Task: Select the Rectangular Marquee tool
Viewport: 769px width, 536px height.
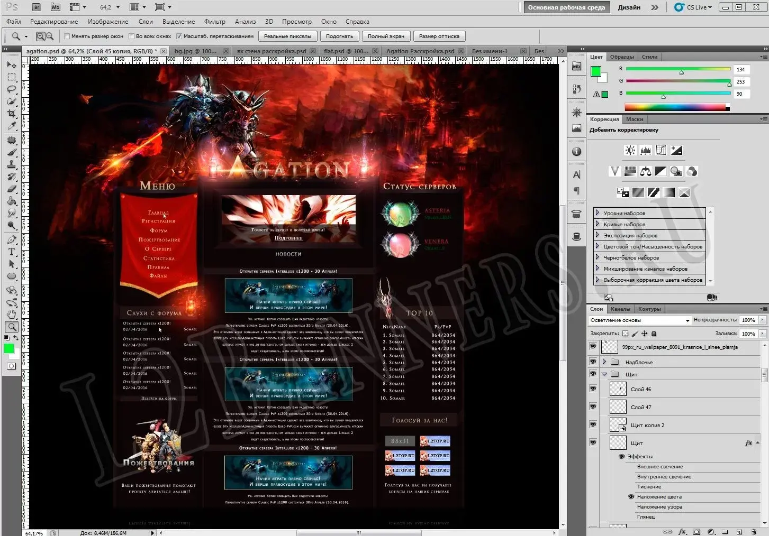Action: [12, 77]
